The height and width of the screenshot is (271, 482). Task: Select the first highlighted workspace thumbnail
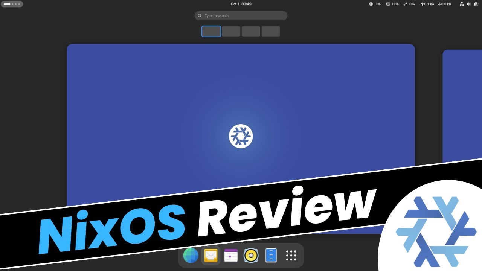tap(211, 31)
